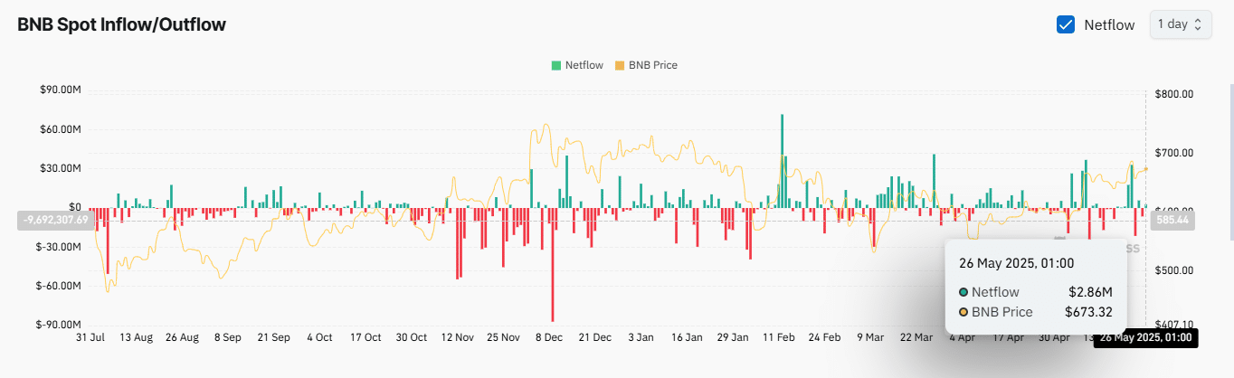Screen dimensions: 1234x378
Task: Click the $-30.00M y-axis label
Action: tap(59, 246)
